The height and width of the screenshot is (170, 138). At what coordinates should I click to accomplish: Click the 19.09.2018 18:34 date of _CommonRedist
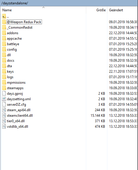pyautogui.click(x=123, y=28)
